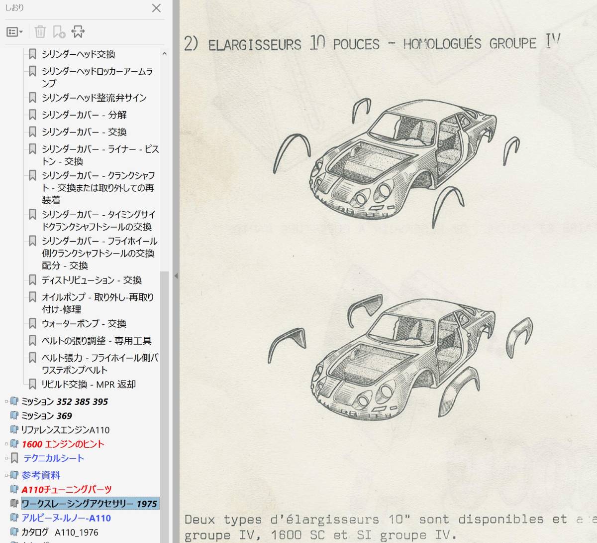
Task: Open bookmark ディストリビューション - 交換
Action: pyautogui.click(x=92, y=280)
